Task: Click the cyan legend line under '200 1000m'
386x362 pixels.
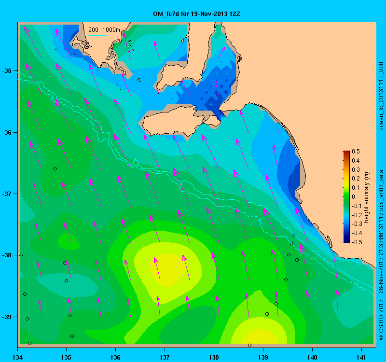Action: (x=97, y=35)
